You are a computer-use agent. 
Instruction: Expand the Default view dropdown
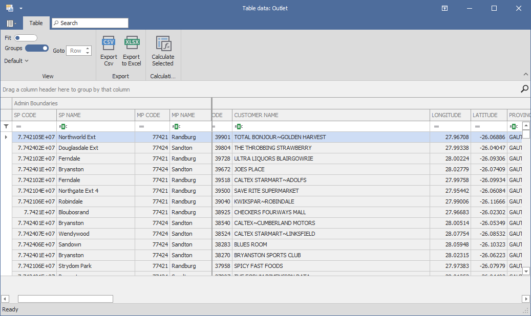click(16, 61)
